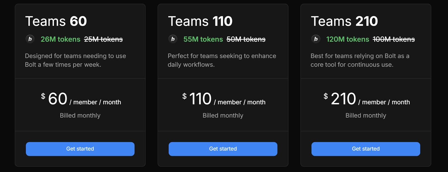Click the Bolt token icon under Teams 110
This screenshot has height=172, width=448.
tap(173, 39)
